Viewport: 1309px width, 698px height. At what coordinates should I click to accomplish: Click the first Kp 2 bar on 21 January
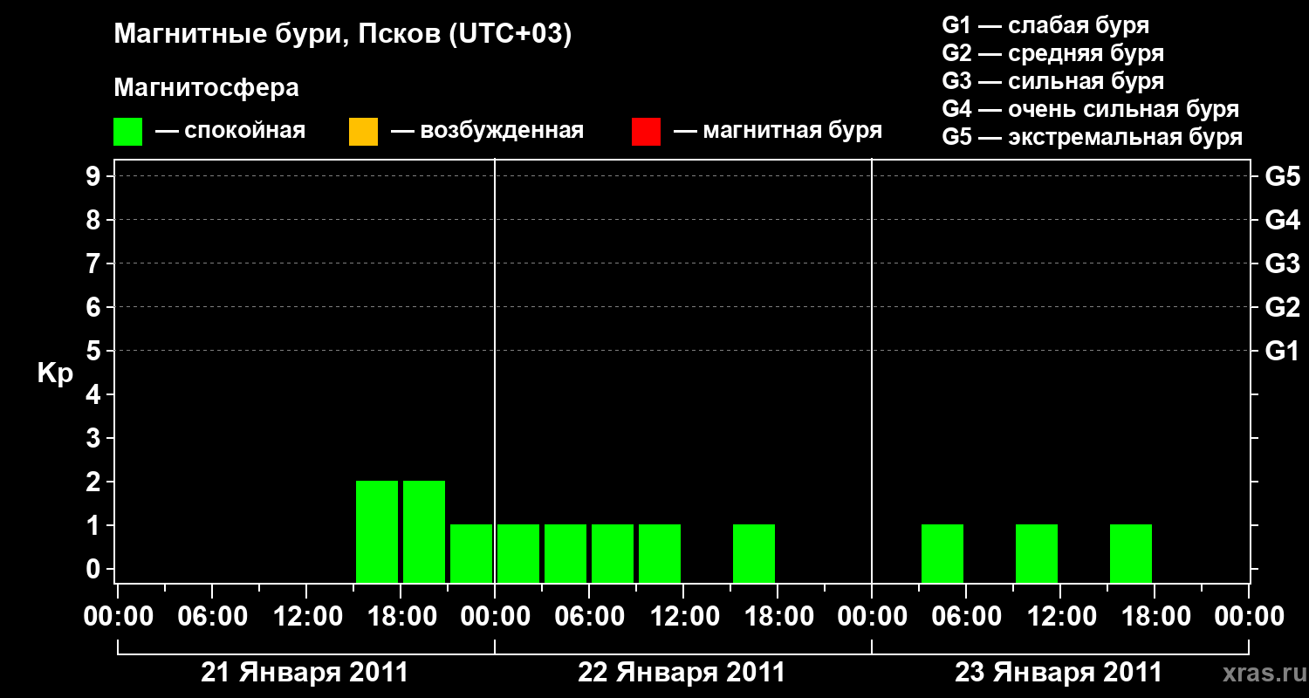click(377, 531)
